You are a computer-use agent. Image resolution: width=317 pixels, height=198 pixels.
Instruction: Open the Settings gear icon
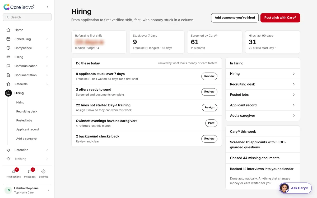coord(43,171)
